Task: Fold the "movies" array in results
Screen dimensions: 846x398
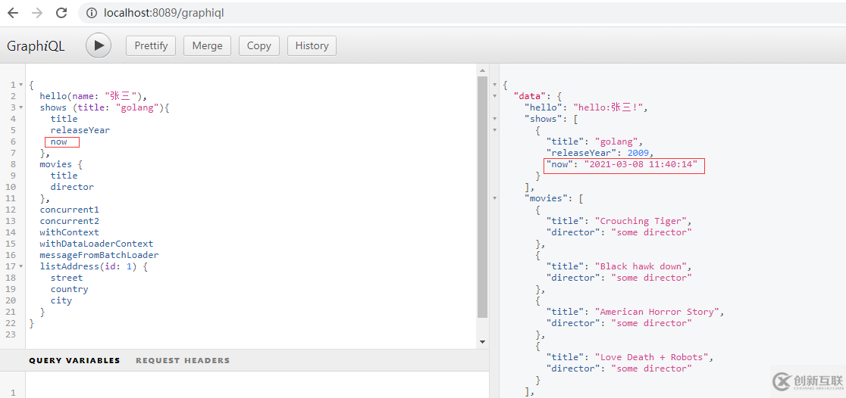Action: click(495, 198)
